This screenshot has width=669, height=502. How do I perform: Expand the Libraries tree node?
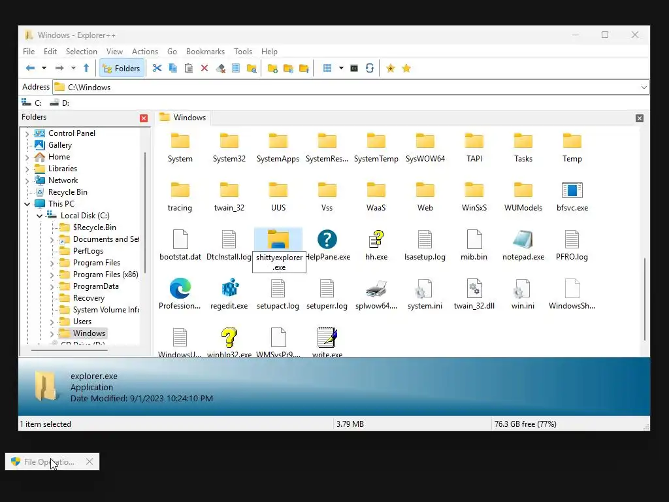(27, 169)
